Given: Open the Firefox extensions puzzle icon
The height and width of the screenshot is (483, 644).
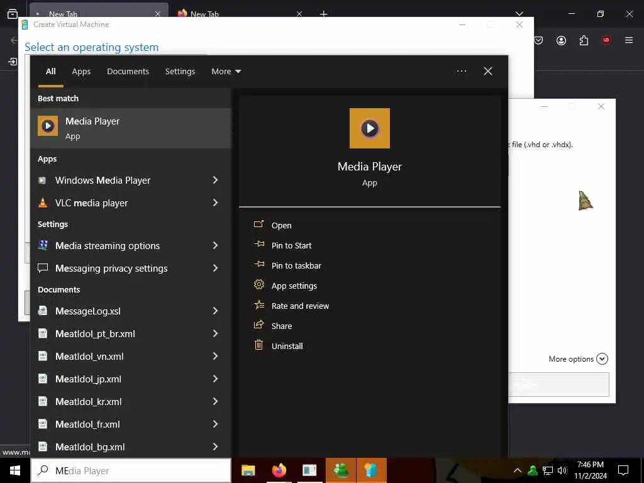Looking at the screenshot, I should pyautogui.click(x=584, y=40).
